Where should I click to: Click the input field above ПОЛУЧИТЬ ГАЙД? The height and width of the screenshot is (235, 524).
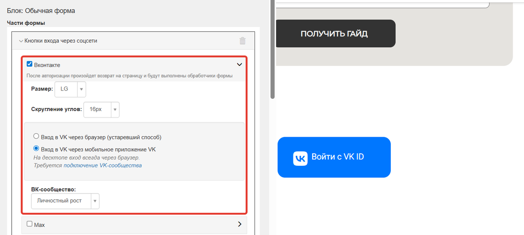pos(383,4)
